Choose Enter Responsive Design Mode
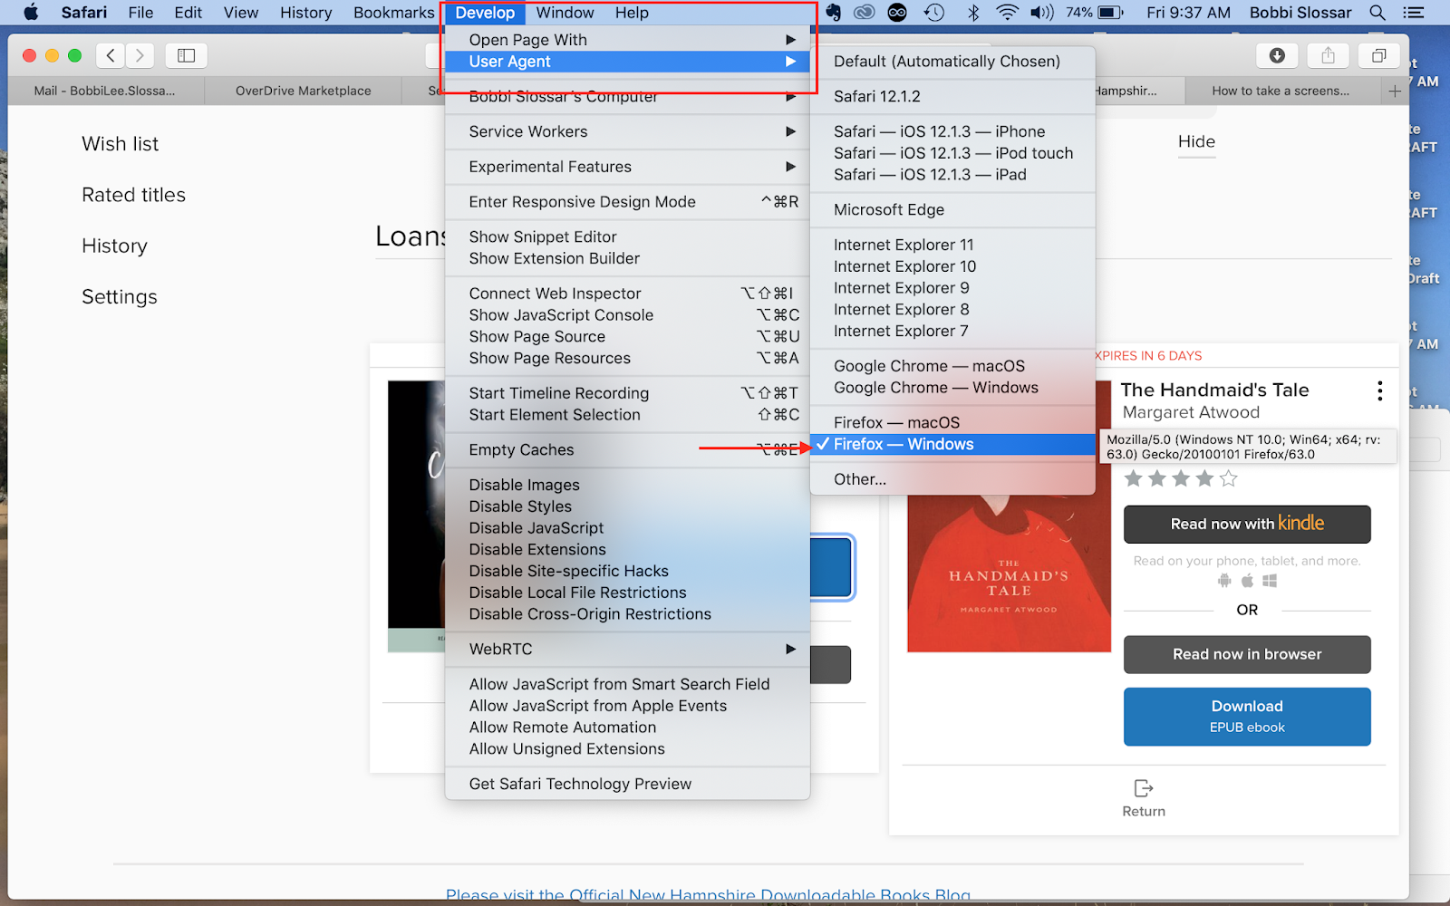This screenshot has height=906, width=1450. tap(627, 202)
